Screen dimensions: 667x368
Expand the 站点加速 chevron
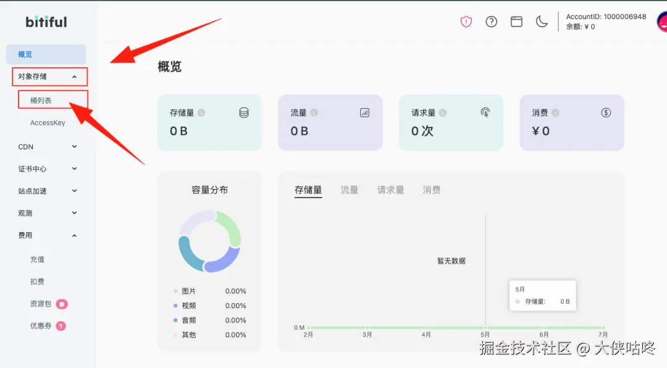tap(75, 191)
